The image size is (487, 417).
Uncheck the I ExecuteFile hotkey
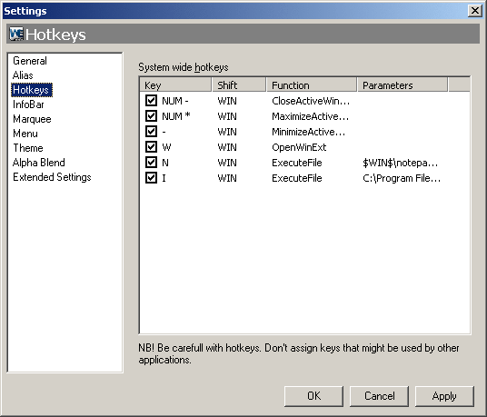point(151,178)
